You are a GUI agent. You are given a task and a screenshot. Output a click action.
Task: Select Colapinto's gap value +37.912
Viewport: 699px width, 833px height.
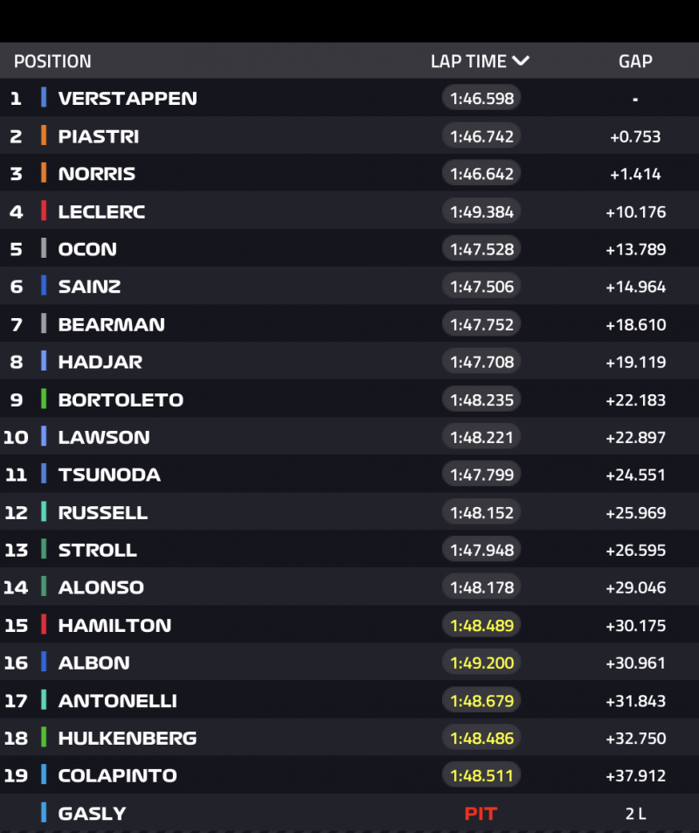tap(635, 775)
